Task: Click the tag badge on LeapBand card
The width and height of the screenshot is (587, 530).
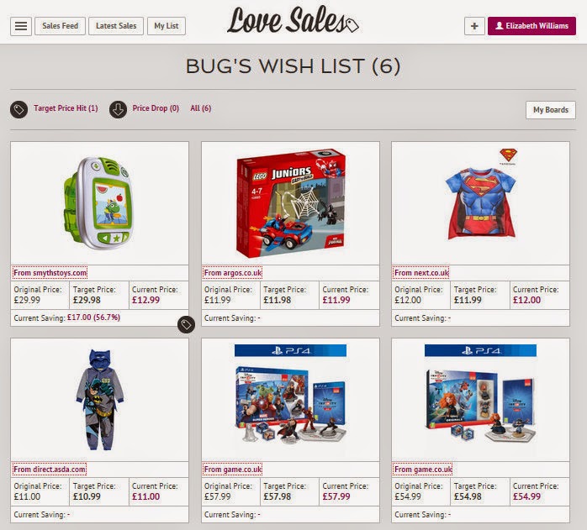Action: point(186,325)
